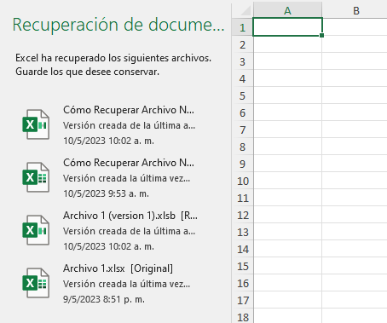Image resolution: width=387 pixels, height=323 pixels.
Task: Select row 8 header
Action: [242, 147]
